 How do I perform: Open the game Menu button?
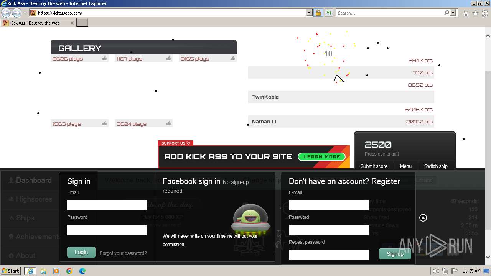[405, 166]
